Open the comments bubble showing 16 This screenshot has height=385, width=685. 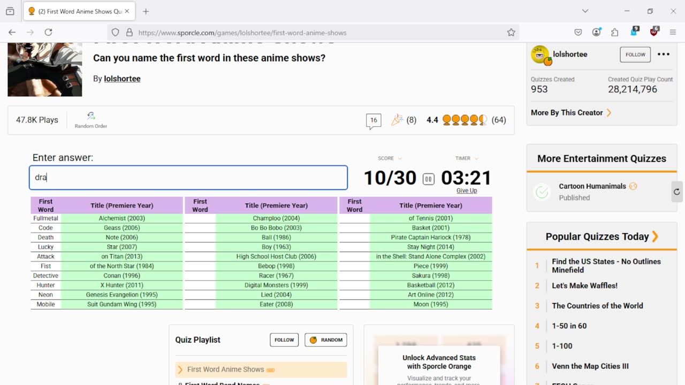[374, 121]
